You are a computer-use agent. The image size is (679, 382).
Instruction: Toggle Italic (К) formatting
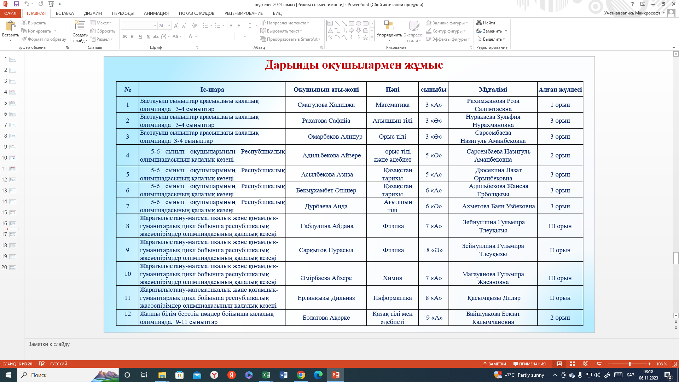point(133,36)
